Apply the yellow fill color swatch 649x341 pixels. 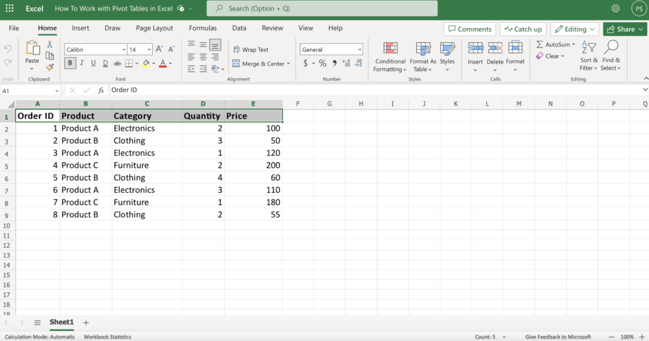[x=146, y=63]
